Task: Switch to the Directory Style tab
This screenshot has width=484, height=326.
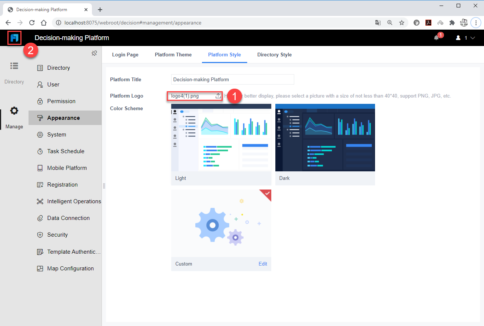Action: pyautogui.click(x=274, y=55)
